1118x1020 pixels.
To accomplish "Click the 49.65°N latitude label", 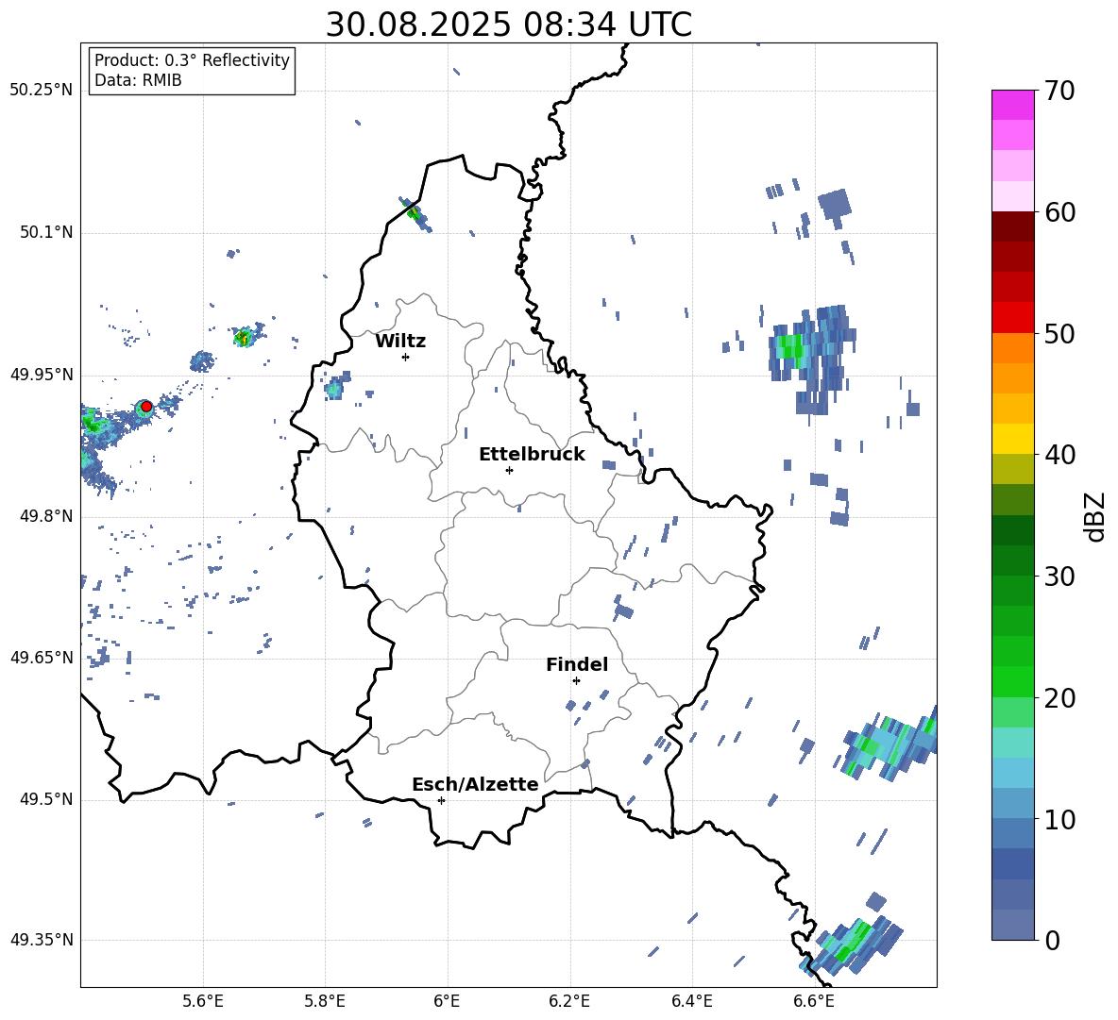I will click(42, 658).
